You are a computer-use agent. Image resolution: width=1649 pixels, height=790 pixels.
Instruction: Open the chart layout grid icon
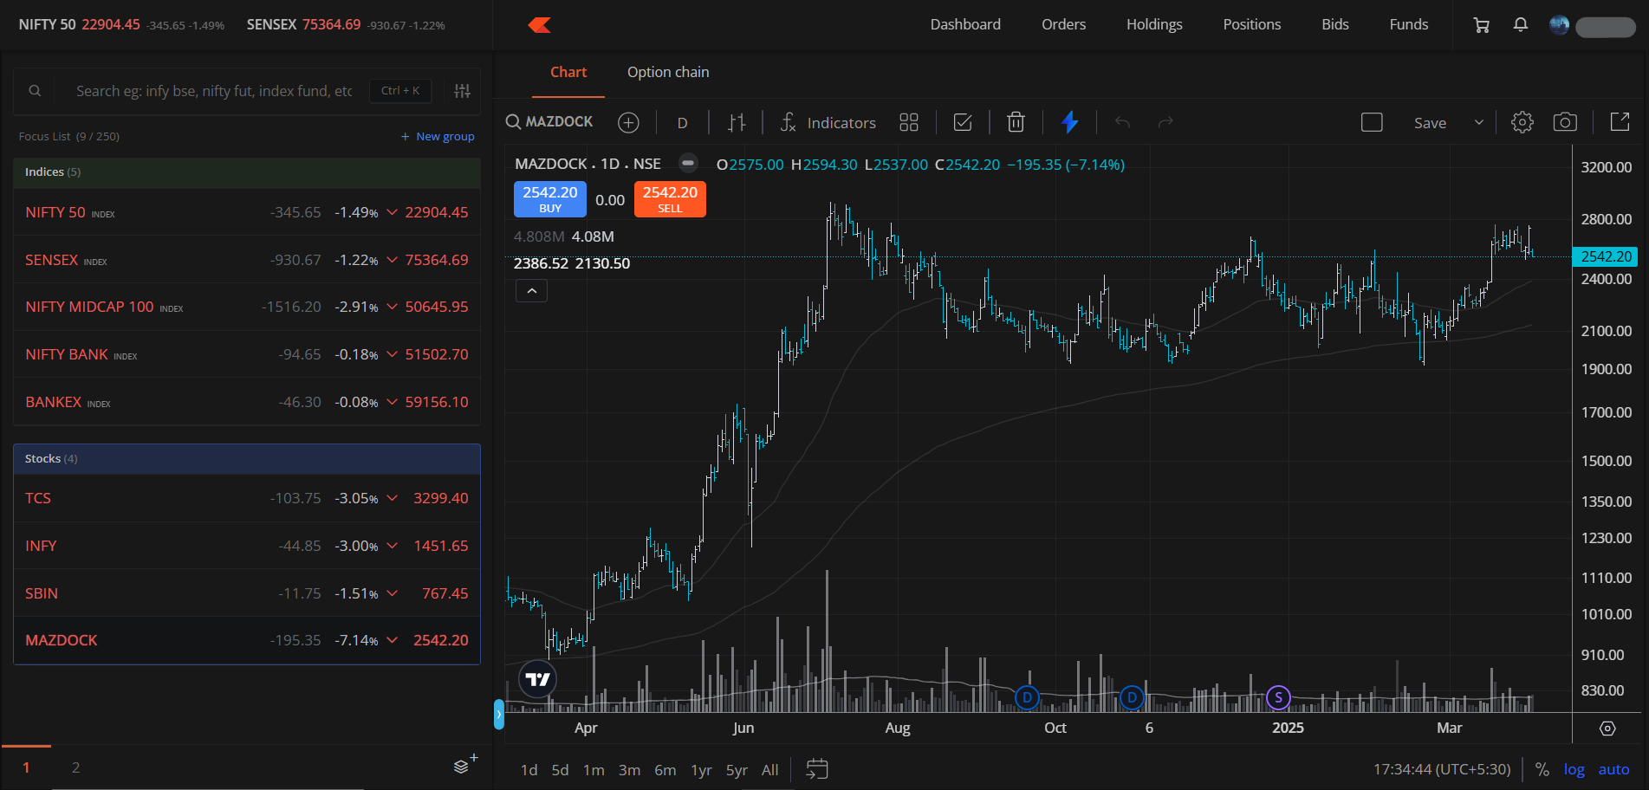908,123
